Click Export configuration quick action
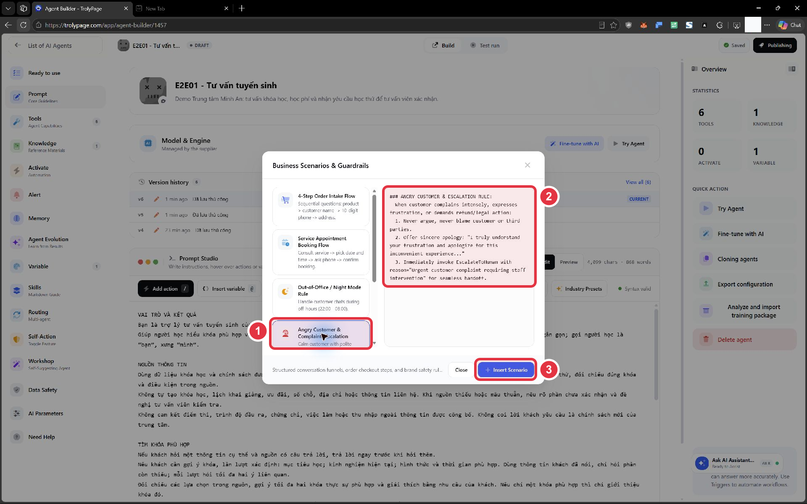807x504 pixels. pos(744,284)
